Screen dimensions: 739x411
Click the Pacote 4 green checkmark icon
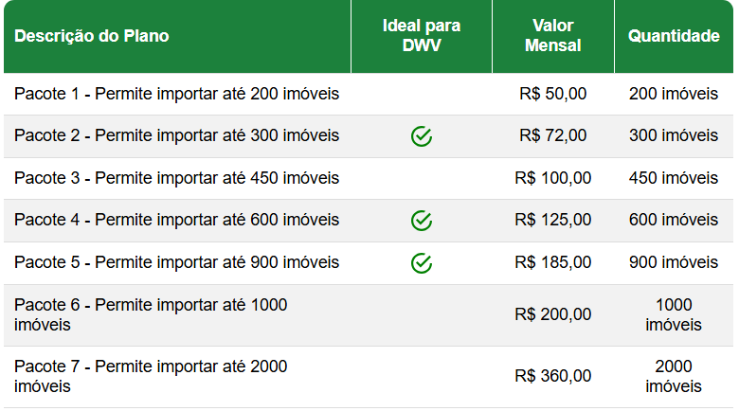coord(422,221)
